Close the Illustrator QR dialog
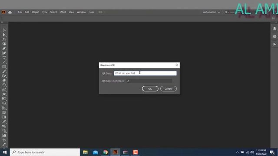The image size is (278, 156). click(x=177, y=65)
